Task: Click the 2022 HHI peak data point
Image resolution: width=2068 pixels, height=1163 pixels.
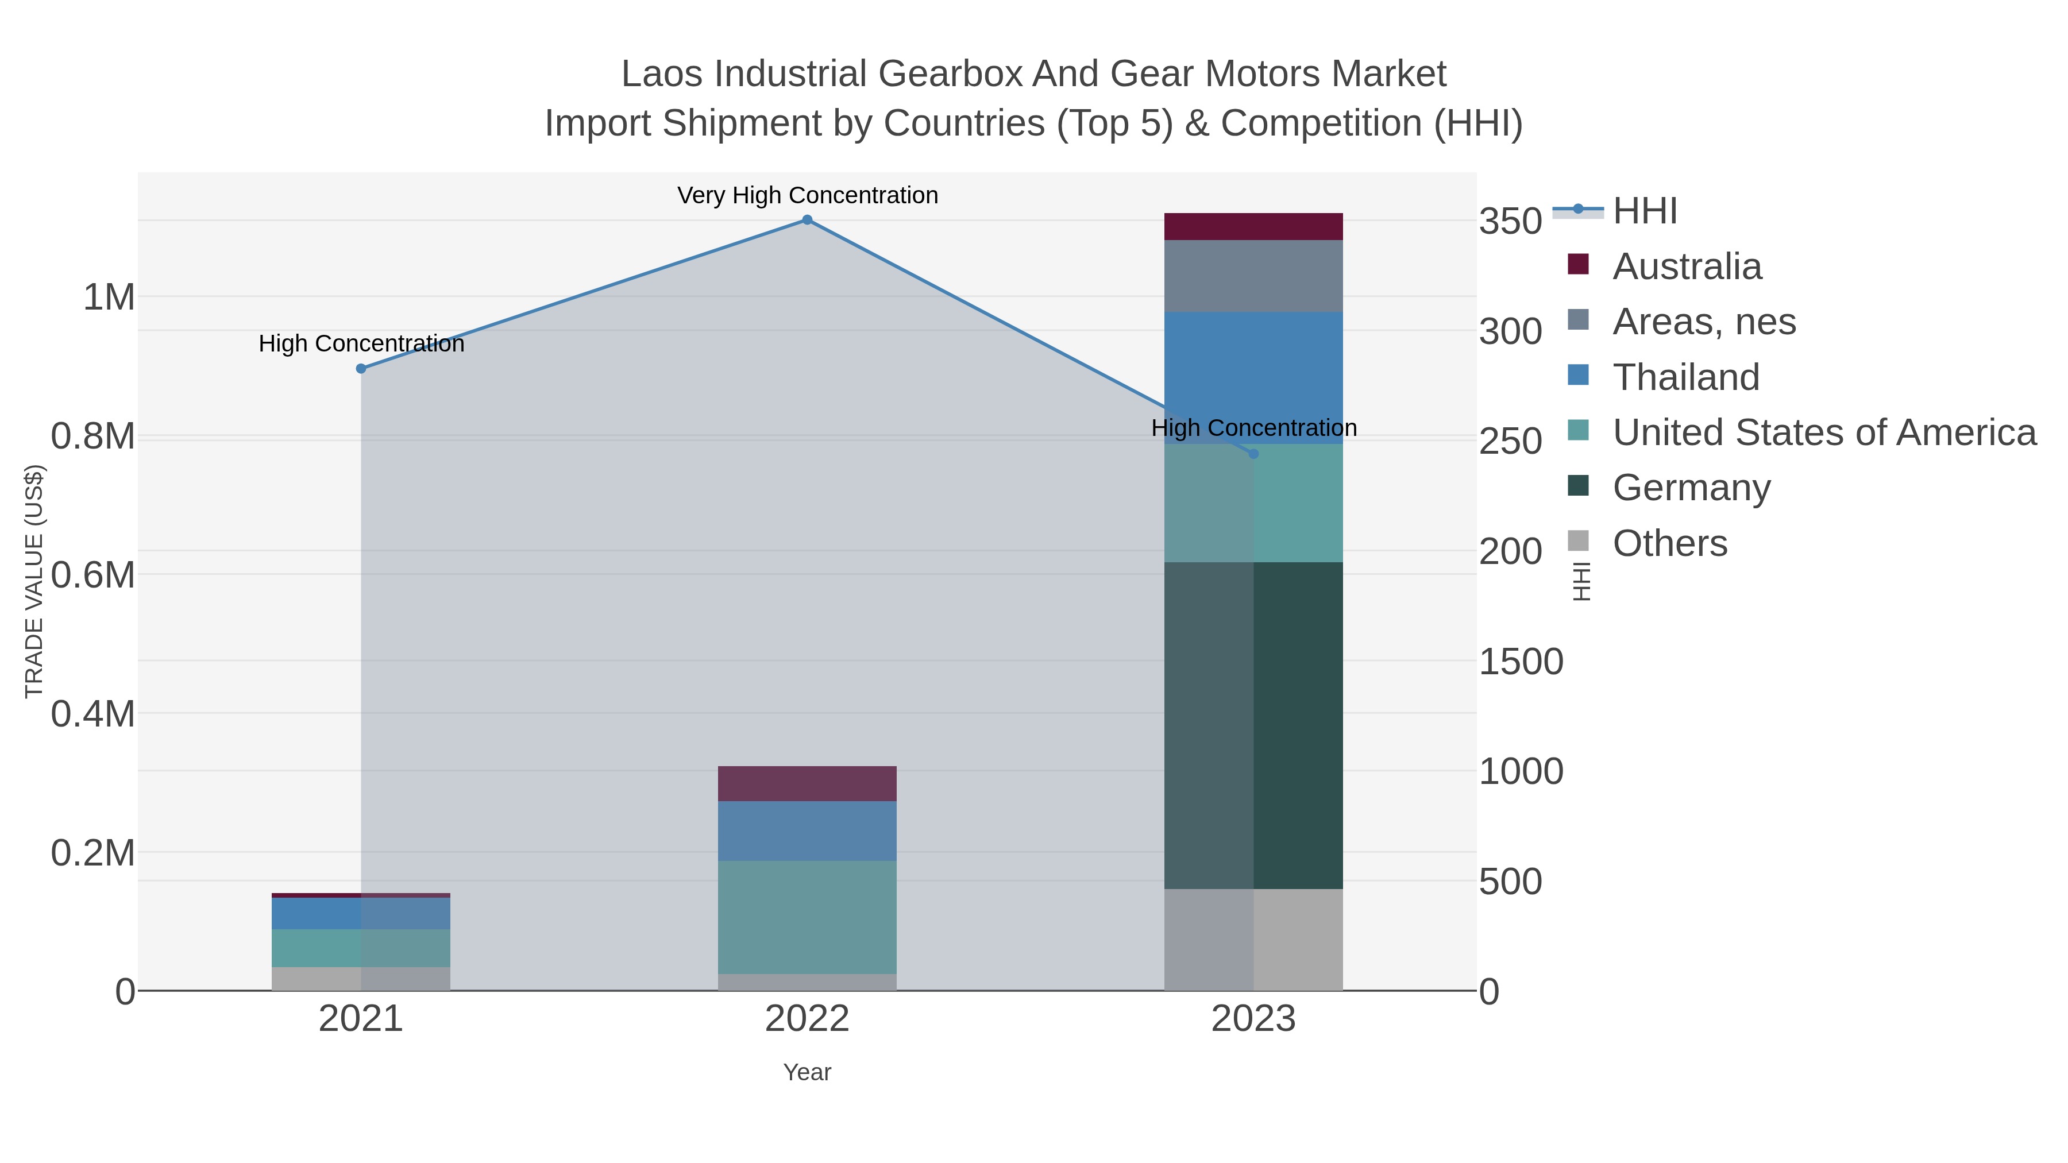Action: pos(808,220)
